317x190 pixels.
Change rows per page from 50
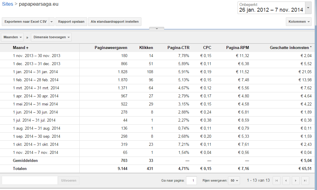tap(234, 180)
